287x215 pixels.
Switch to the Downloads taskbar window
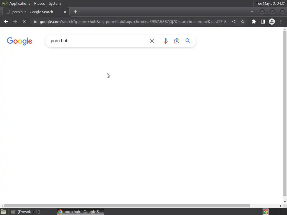click(26, 212)
